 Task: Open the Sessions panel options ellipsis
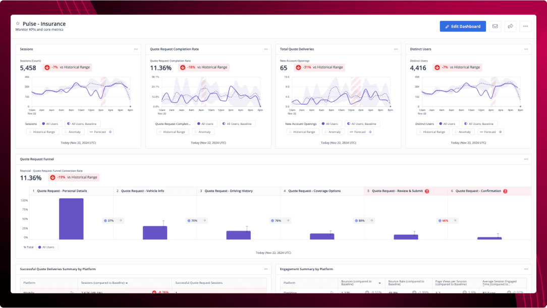point(135,49)
